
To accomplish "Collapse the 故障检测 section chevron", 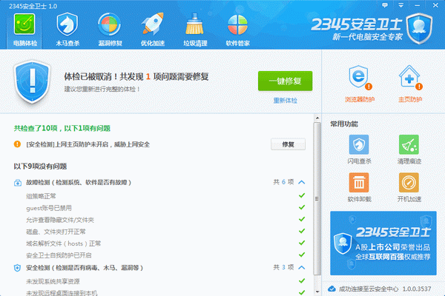I will [302, 181].
